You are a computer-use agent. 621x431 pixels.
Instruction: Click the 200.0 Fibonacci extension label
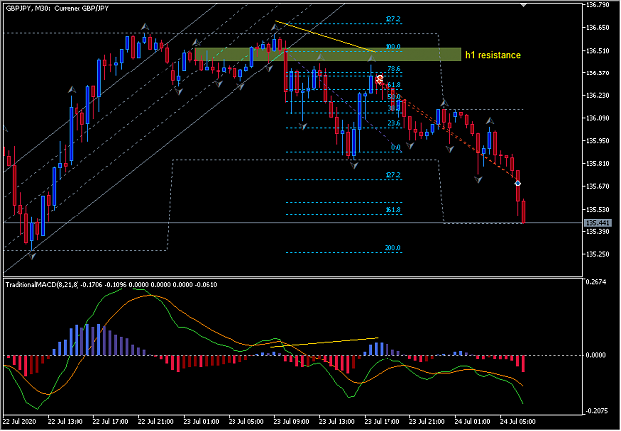(392, 248)
